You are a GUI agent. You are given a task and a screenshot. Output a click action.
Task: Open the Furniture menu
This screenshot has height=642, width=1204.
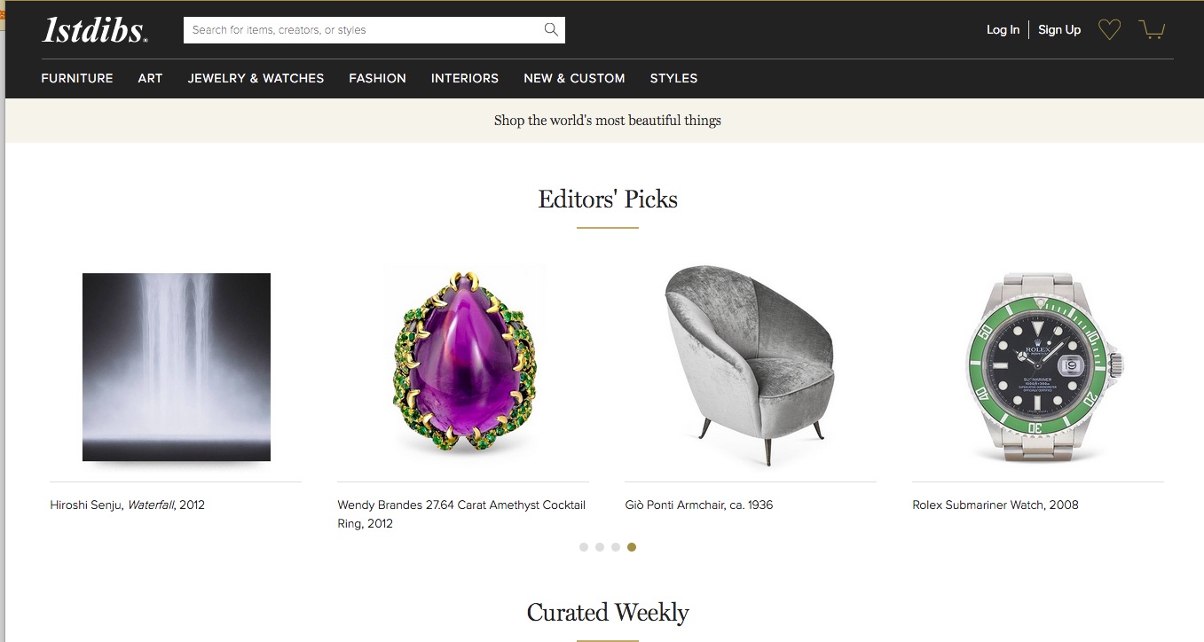(77, 78)
